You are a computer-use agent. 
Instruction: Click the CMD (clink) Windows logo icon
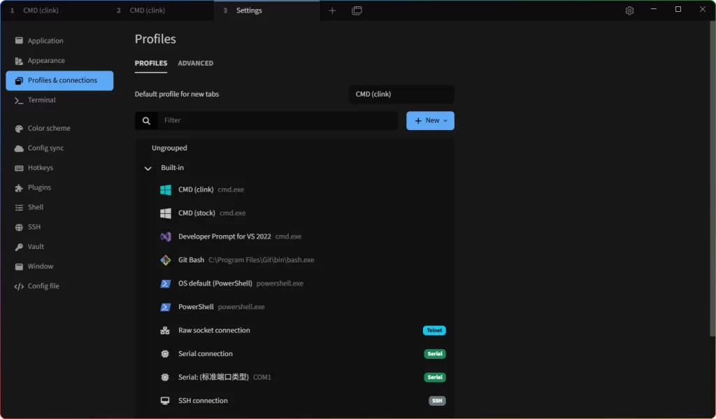(165, 190)
